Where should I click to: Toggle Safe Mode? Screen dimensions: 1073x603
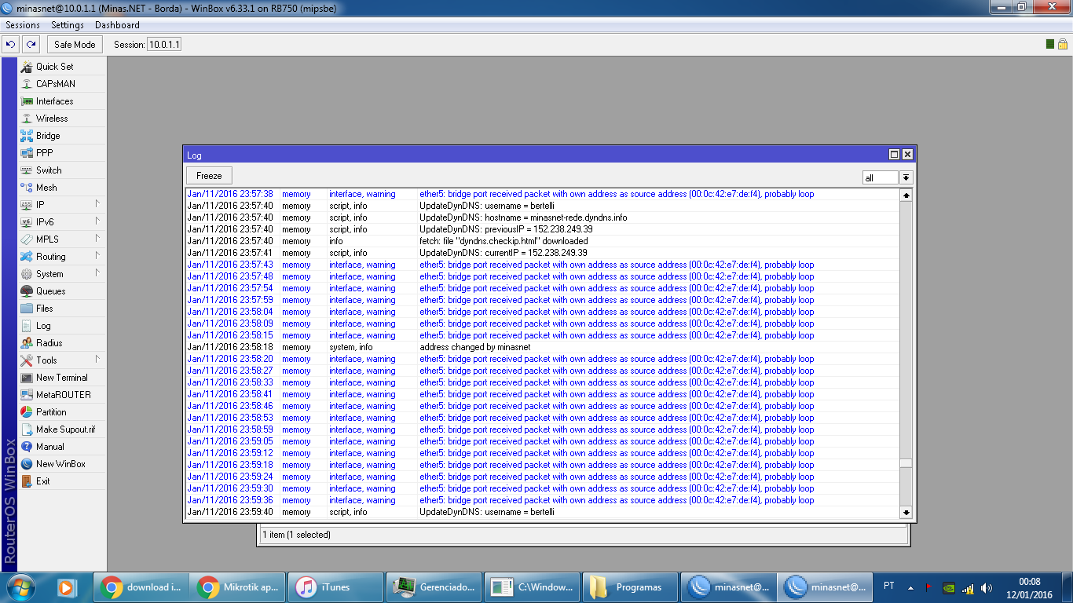[x=75, y=45]
